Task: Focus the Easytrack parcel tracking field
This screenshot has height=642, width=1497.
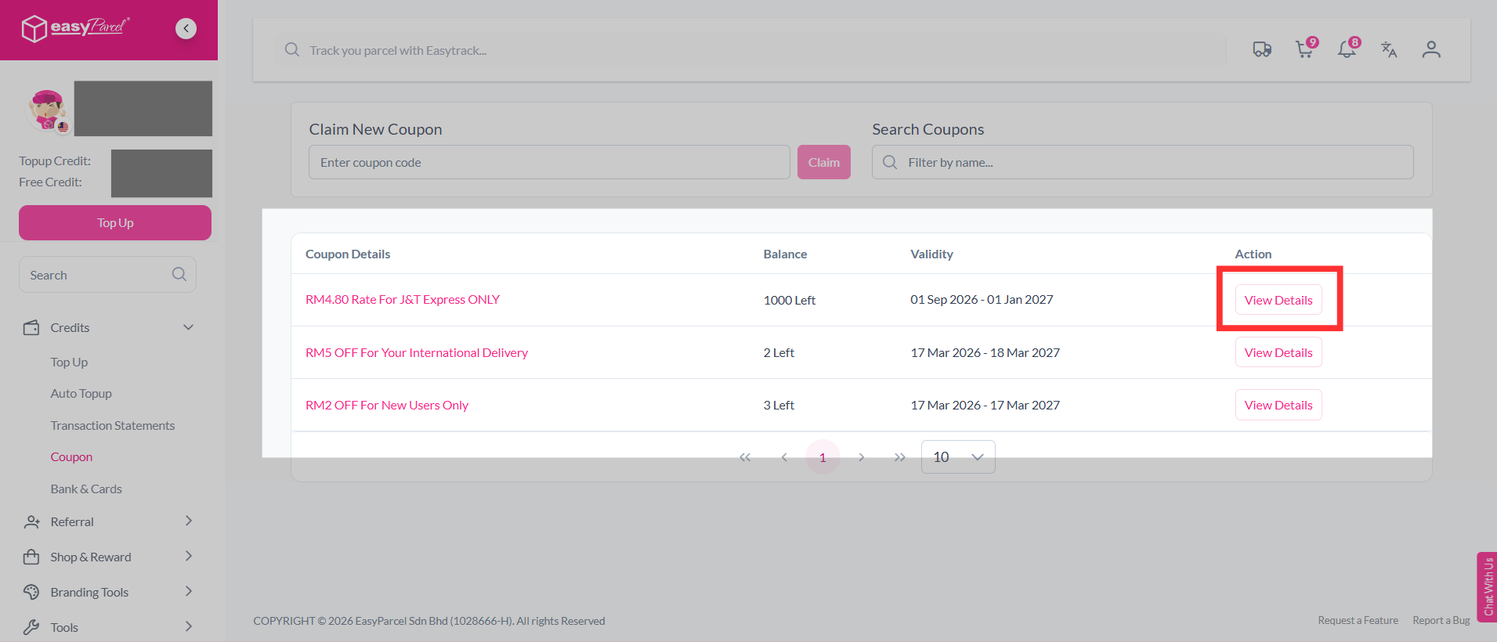Action: (x=752, y=50)
